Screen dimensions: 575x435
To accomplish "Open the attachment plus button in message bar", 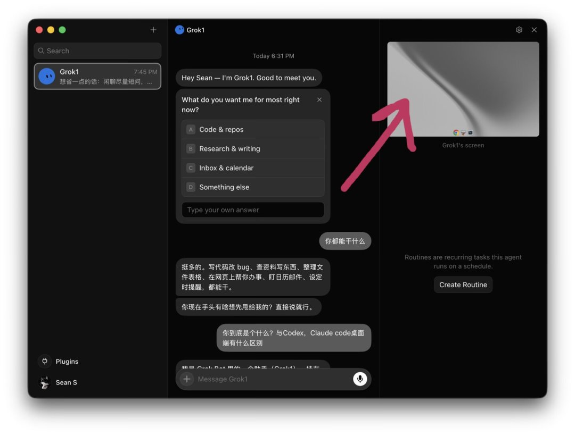I will pos(187,379).
